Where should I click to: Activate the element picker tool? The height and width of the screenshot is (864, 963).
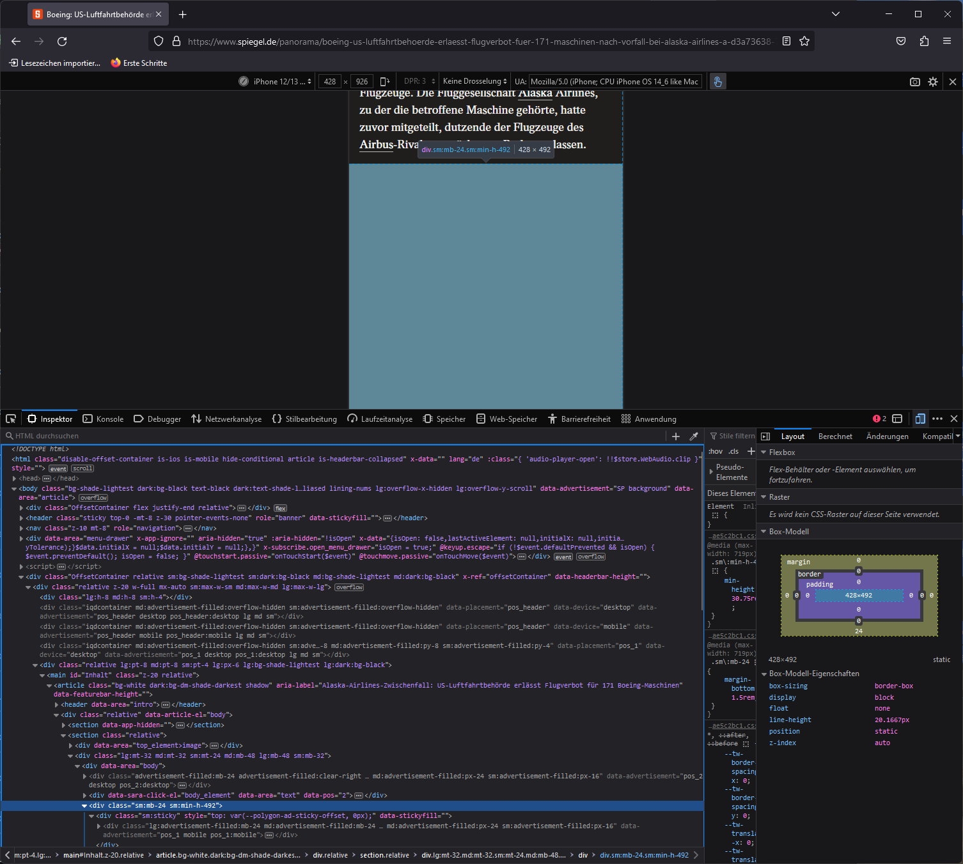(x=11, y=419)
